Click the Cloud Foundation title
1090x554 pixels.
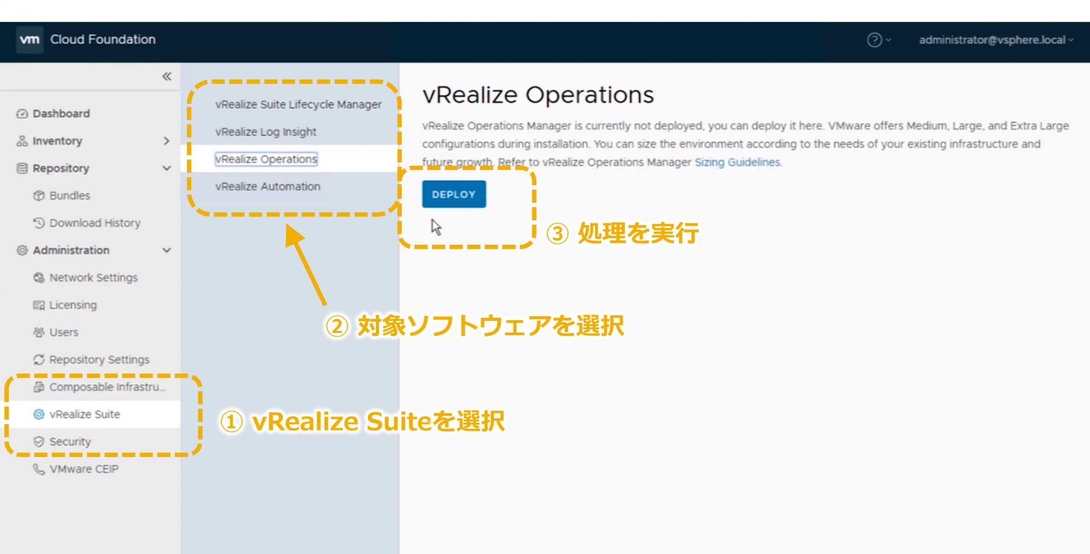103,40
